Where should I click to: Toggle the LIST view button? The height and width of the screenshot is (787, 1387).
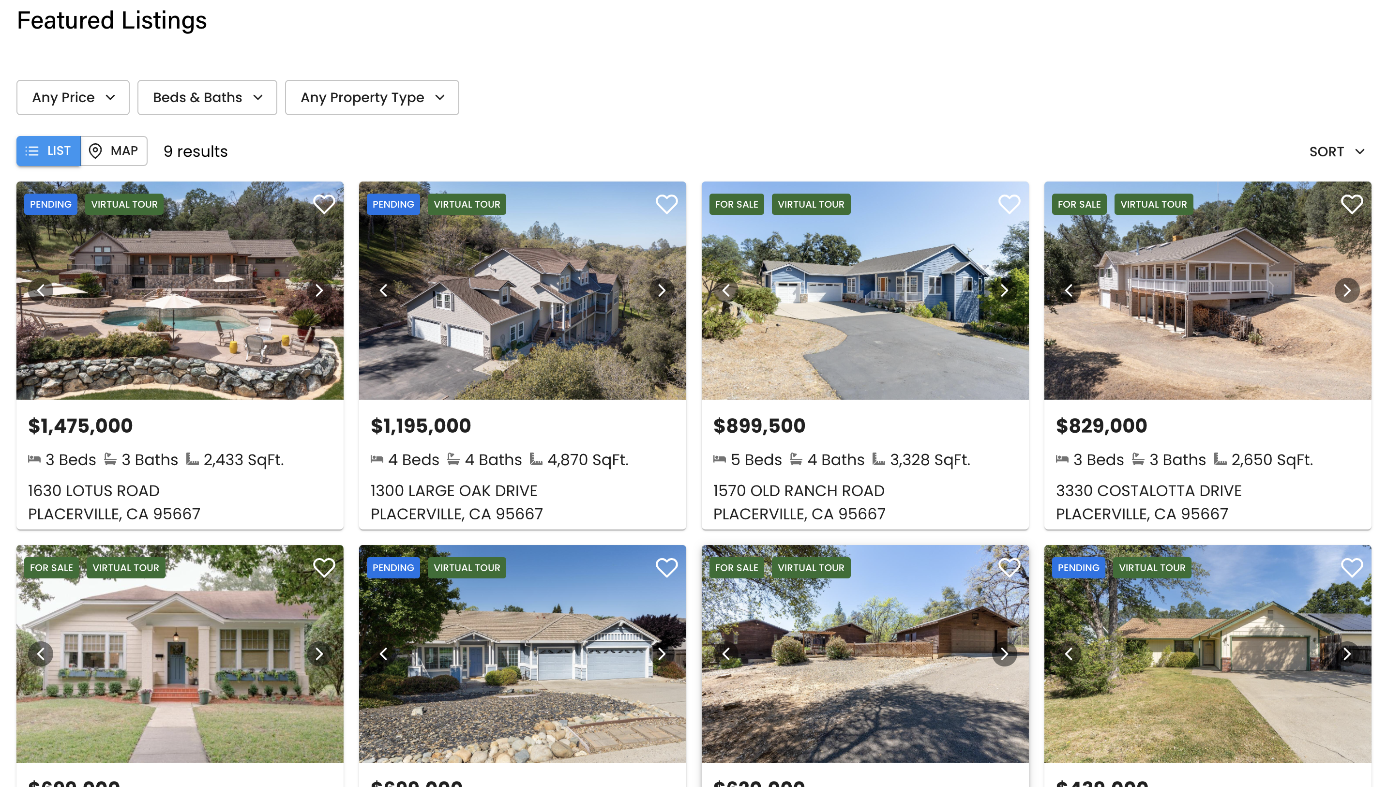[48, 151]
